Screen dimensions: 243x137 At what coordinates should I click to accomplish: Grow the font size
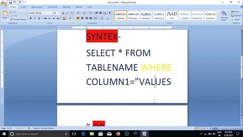coord(63,13)
